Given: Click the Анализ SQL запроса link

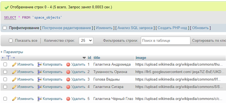Looking at the screenshot, I should click(x=135, y=28).
